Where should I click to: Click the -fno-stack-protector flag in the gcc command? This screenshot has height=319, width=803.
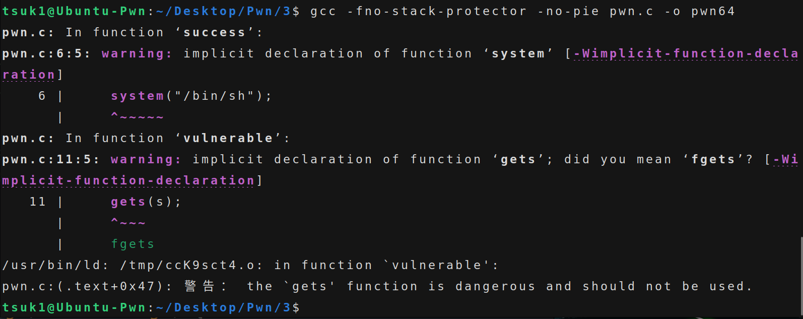437,12
